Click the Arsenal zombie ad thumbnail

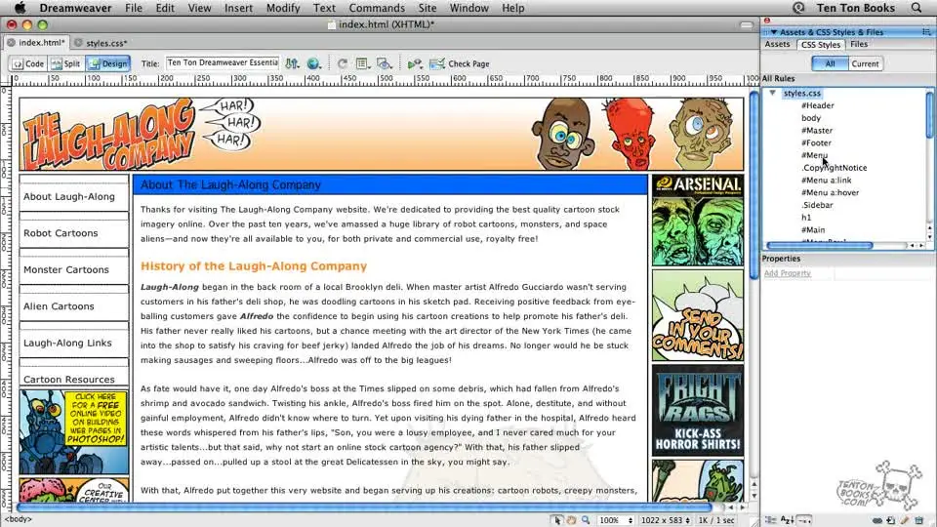pyautogui.click(x=697, y=221)
